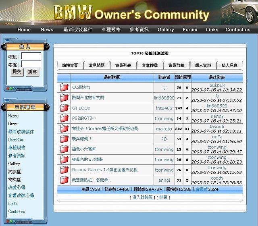Open the topic 橘色小六寫真

tap(84, 149)
